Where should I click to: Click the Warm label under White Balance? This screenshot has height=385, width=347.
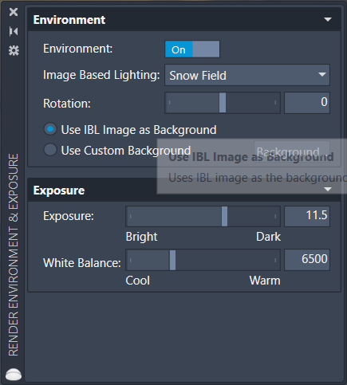[265, 281]
